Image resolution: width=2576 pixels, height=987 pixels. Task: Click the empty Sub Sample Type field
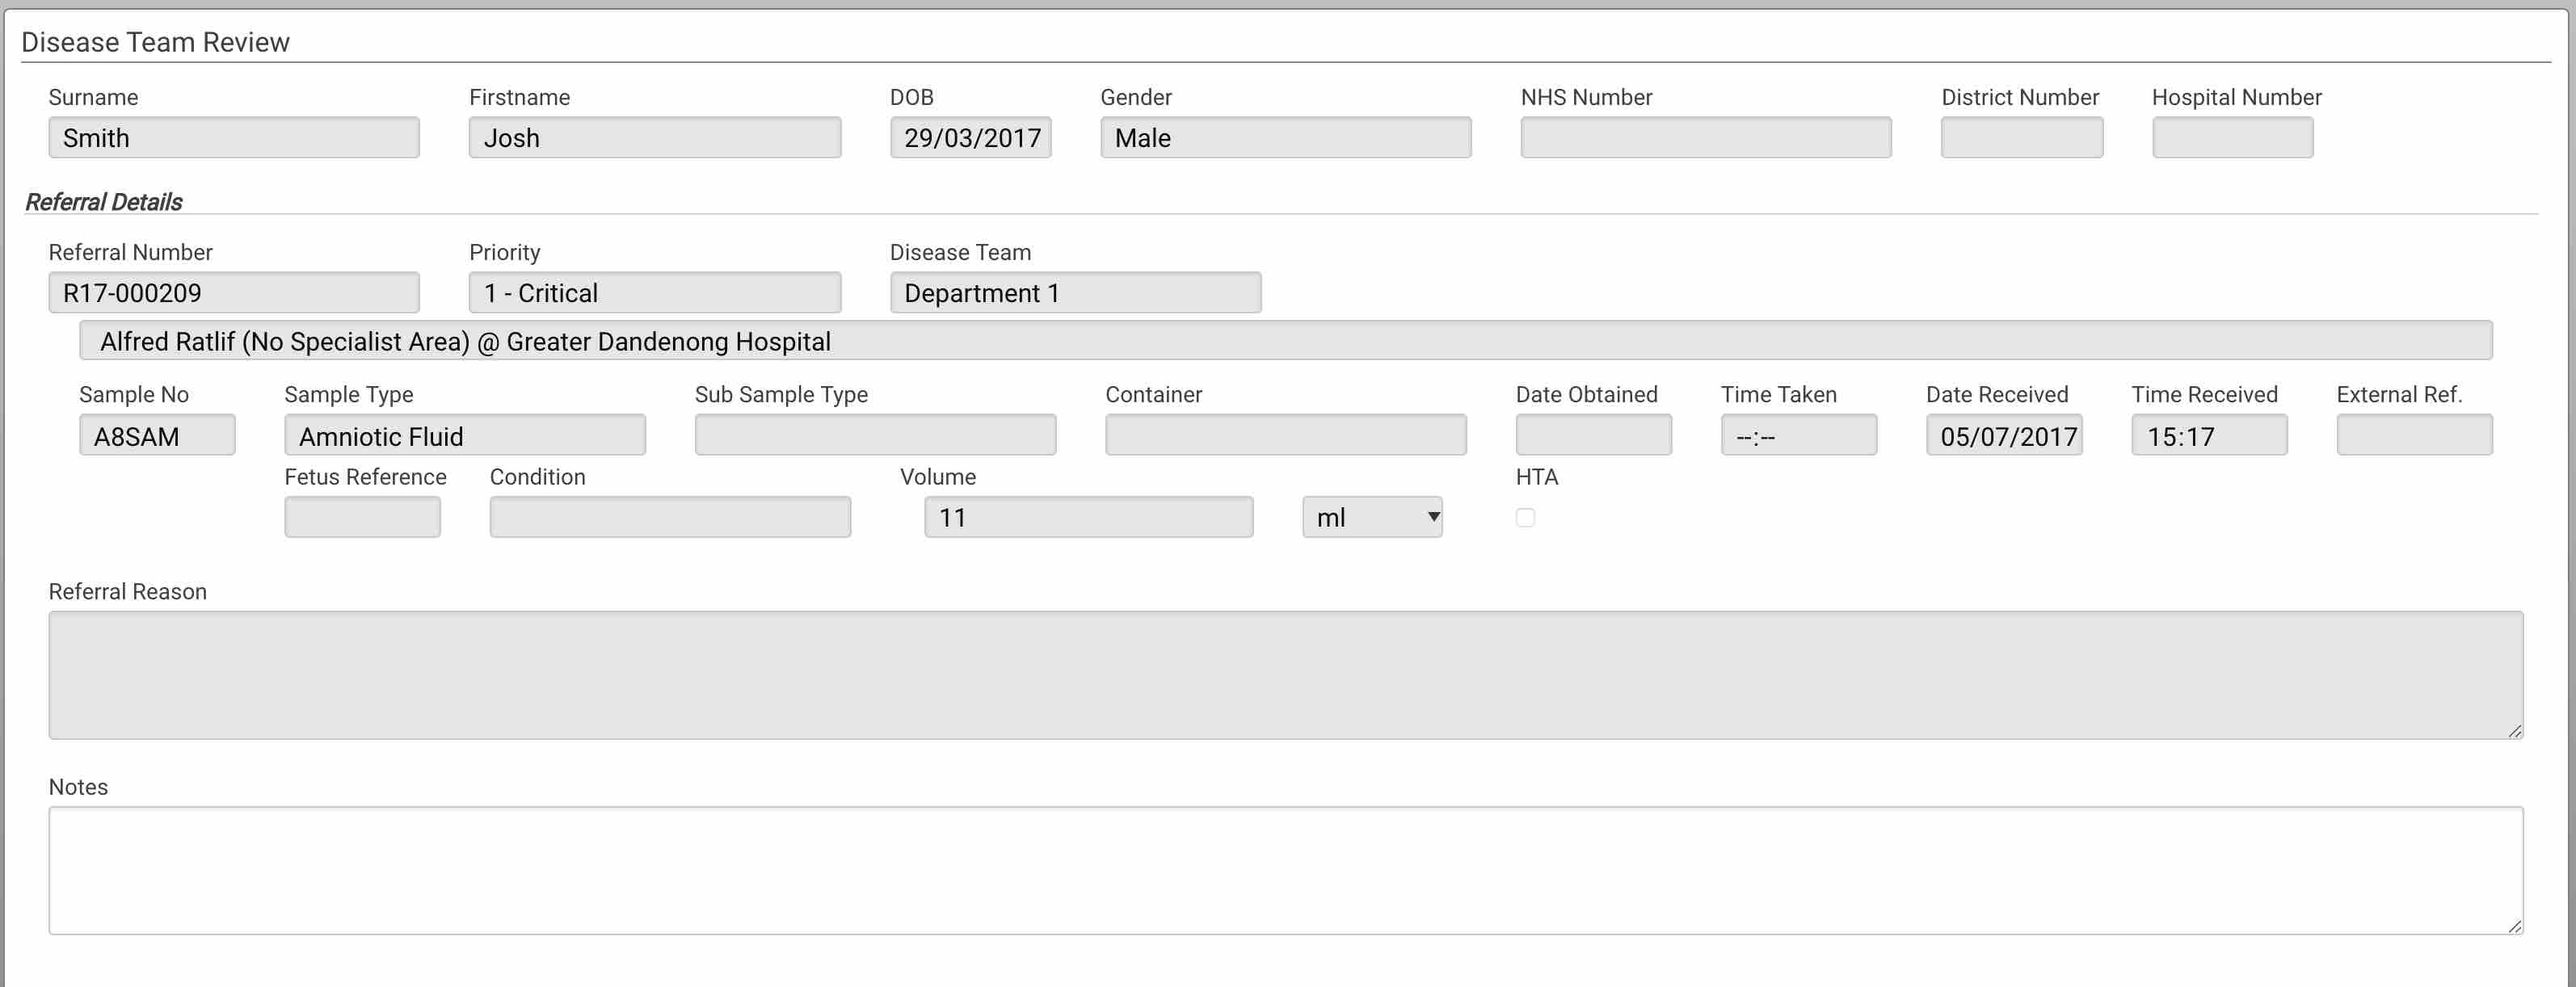(x=876, y=435)
